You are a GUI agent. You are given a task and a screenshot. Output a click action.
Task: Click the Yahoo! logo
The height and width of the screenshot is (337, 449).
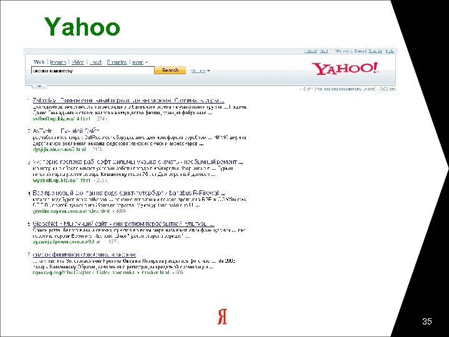point(345,69)
